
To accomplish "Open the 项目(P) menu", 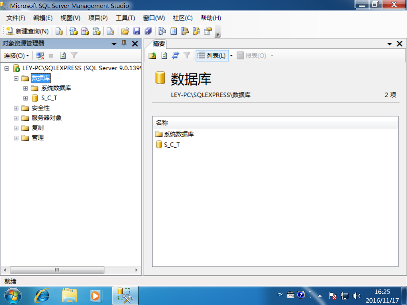I will (x=98, y=18).
